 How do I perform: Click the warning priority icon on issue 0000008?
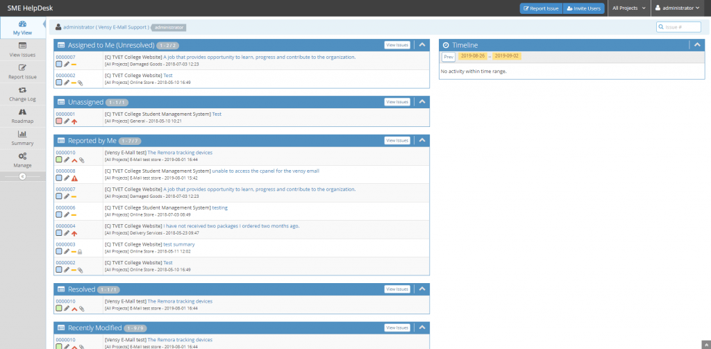(x=74, y=178)
